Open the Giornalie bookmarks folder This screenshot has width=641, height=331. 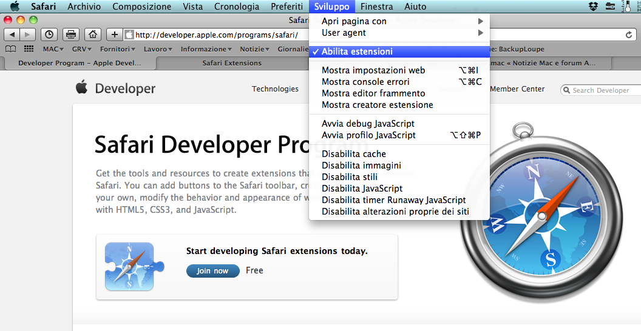coord(293,49)
